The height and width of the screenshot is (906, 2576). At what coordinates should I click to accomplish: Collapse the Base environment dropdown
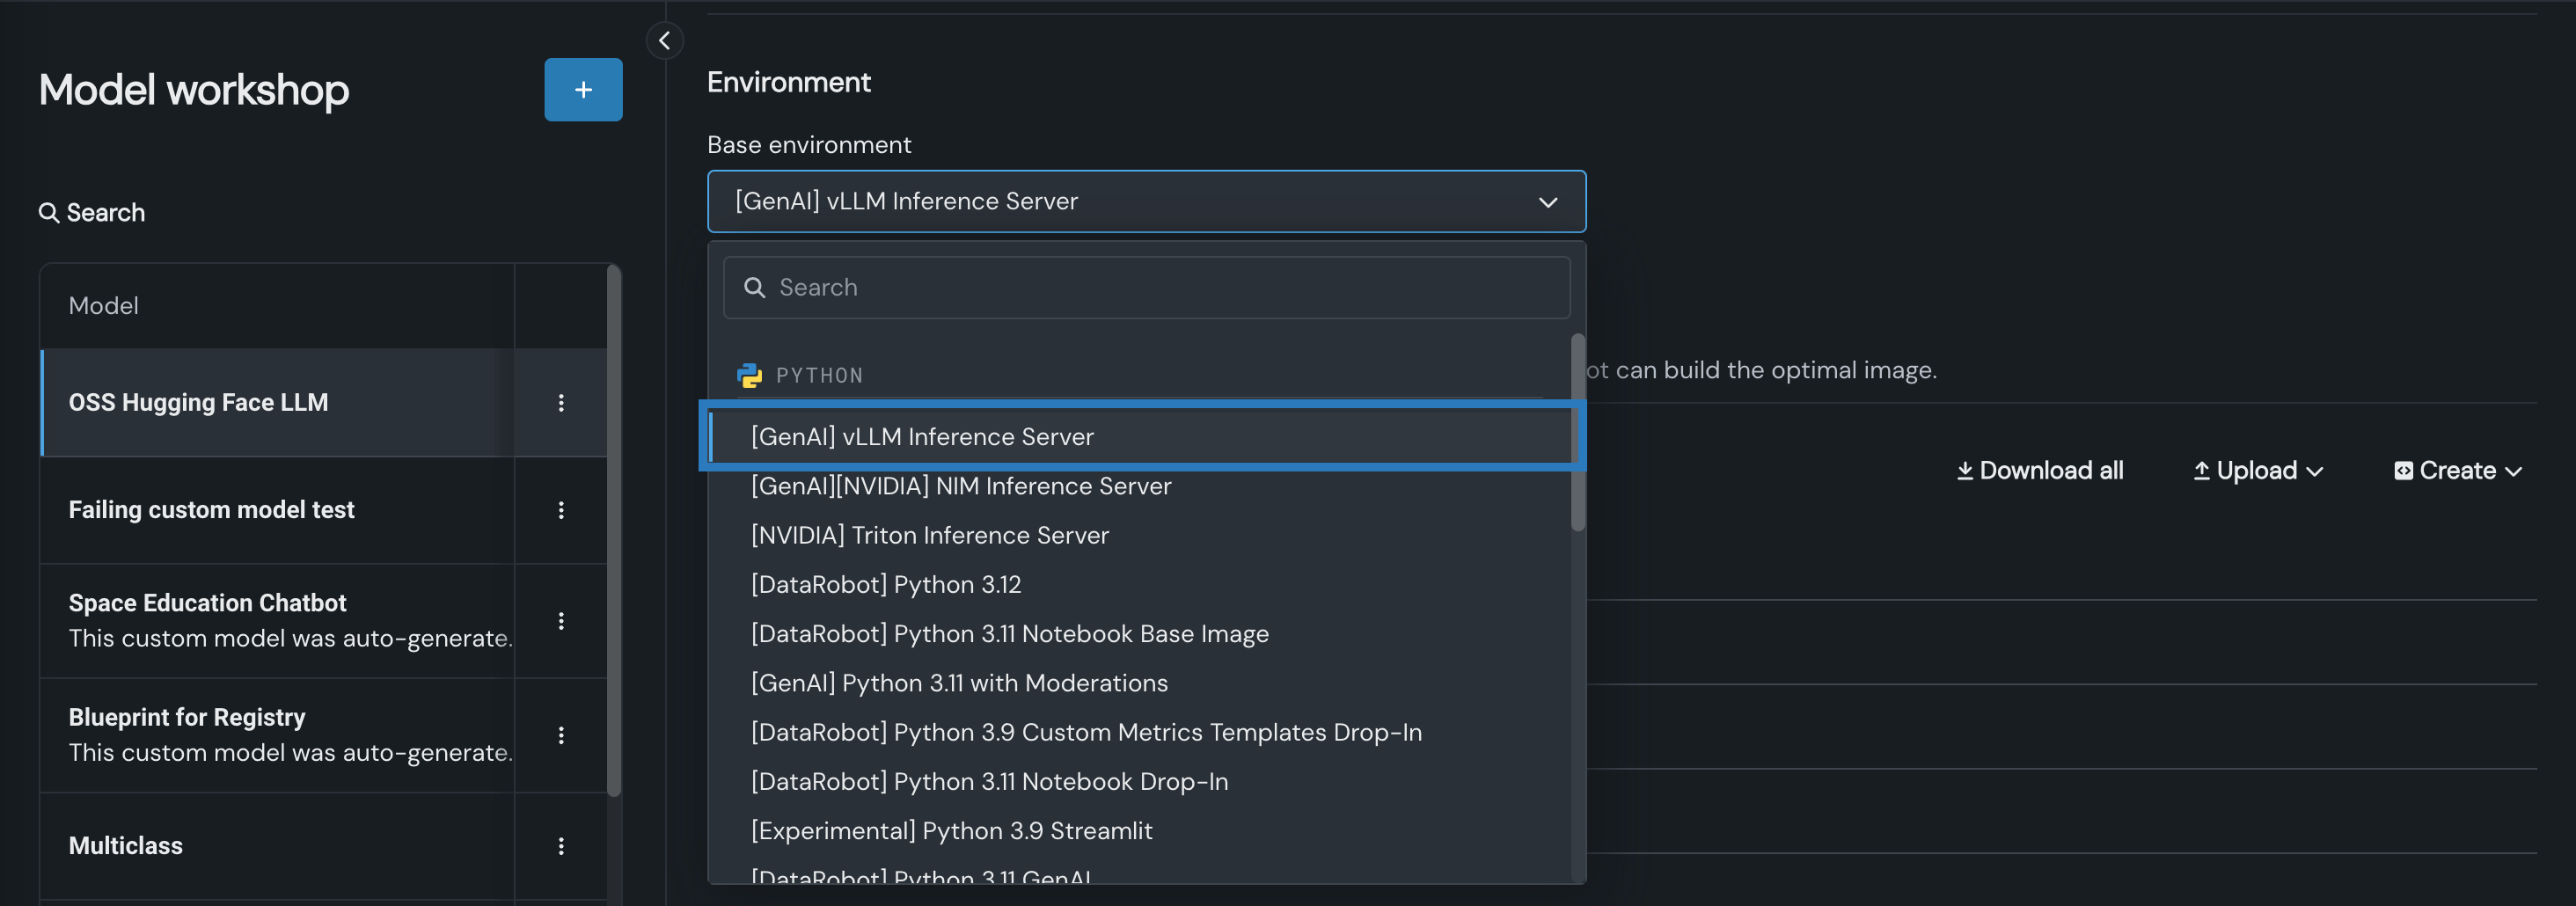point(1547,202)
